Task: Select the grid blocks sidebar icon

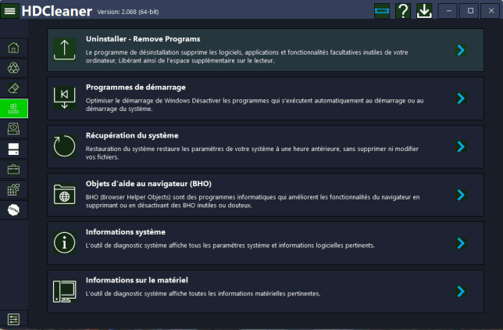Action: 14,189
